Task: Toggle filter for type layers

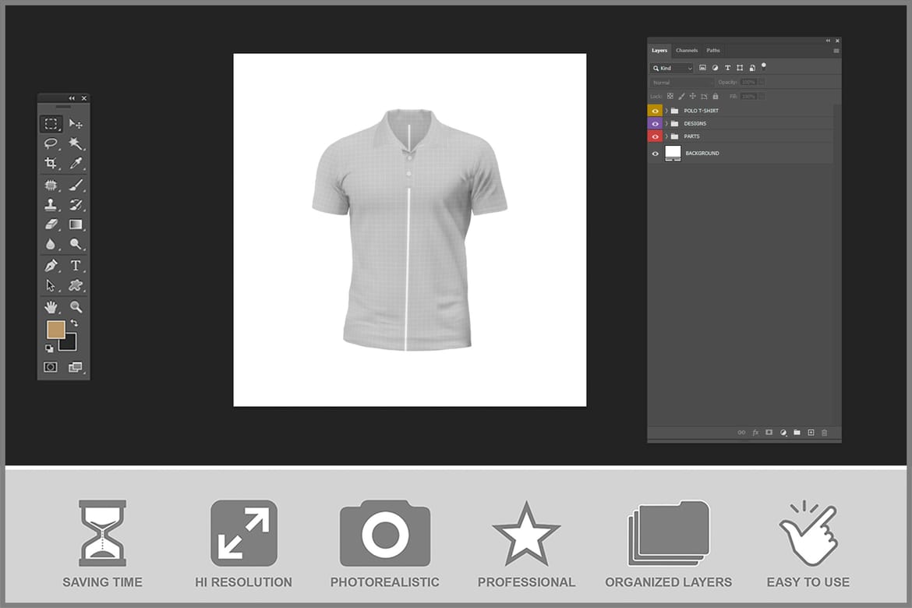Action: 727,68
